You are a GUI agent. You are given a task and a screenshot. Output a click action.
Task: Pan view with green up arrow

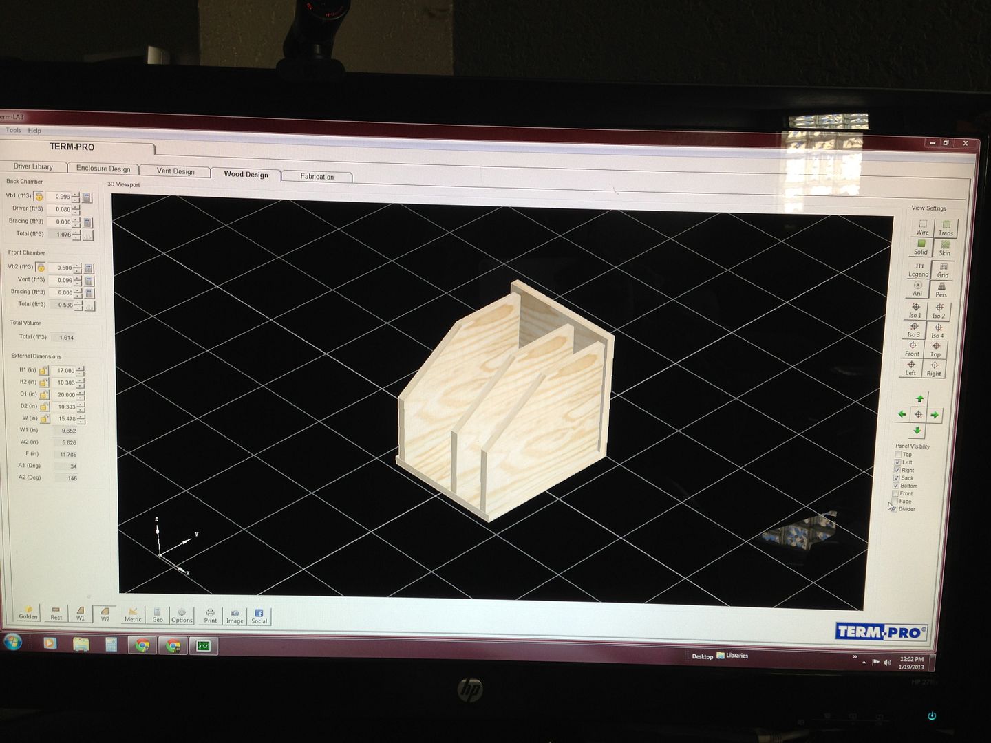(x=919, y=399)
